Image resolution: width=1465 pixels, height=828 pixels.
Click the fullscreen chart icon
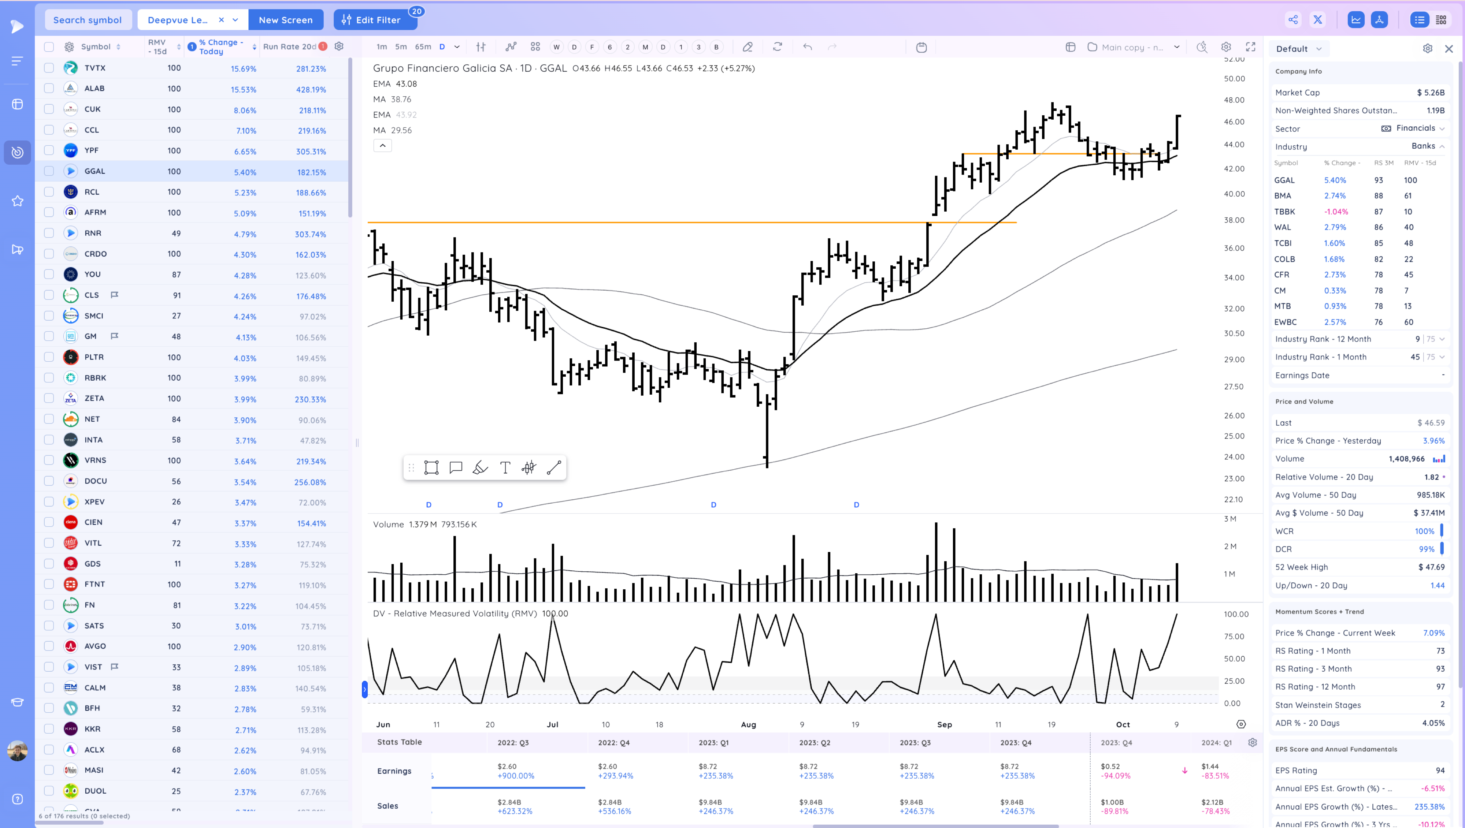click(1250, 46)
